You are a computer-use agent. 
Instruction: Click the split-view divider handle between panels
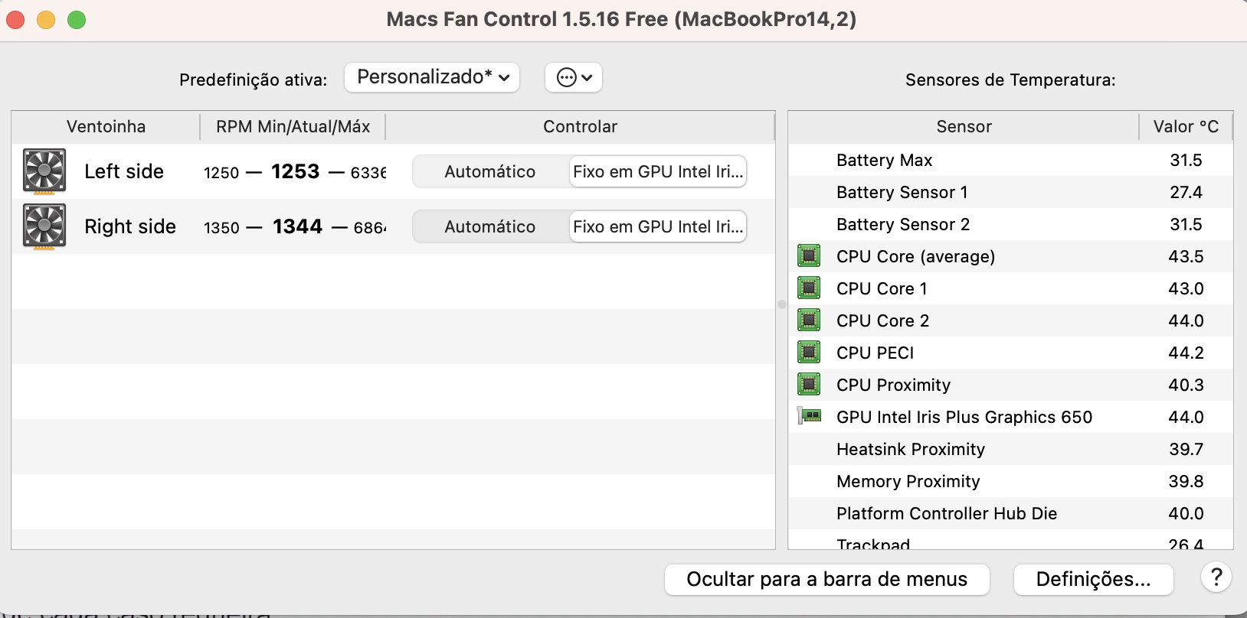click(782, 304)
